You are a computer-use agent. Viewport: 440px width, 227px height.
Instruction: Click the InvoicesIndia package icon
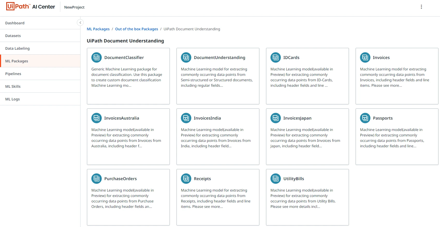(186, 118)
